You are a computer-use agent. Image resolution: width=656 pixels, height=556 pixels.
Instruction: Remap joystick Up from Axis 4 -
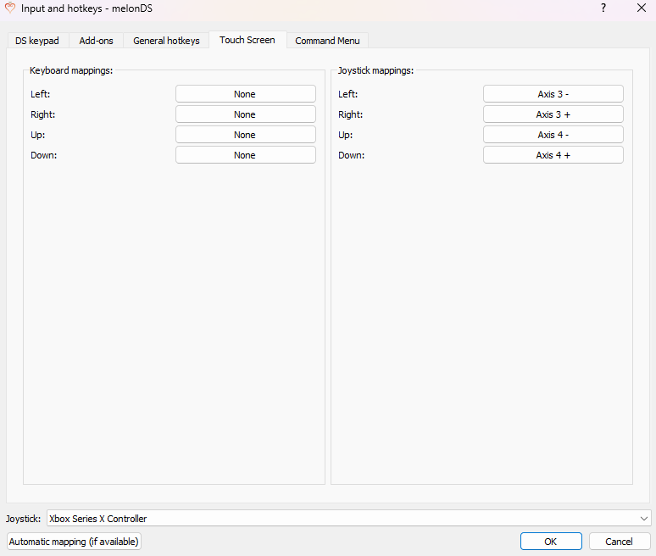coord(553,135)
